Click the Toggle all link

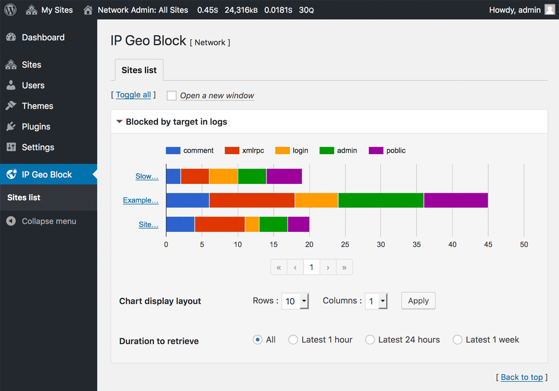pyautogui.click(x=133, y=95)
